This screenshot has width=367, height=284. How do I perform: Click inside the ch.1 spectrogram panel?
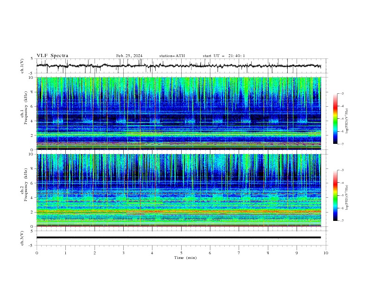pos(179,113)
